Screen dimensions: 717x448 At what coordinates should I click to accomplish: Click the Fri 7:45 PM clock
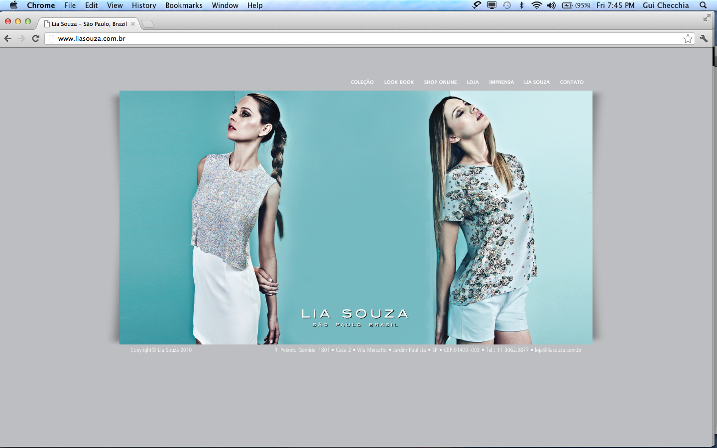(x=615, y=5)
